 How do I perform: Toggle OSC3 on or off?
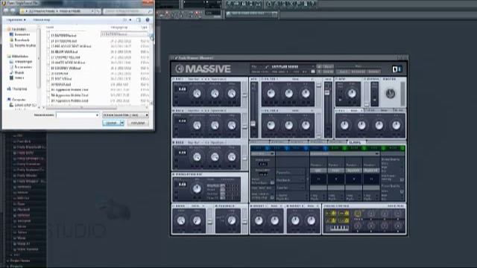tap(174, 142)
